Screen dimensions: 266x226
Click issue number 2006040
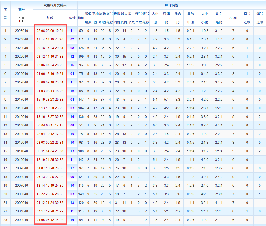coord(21,194)
